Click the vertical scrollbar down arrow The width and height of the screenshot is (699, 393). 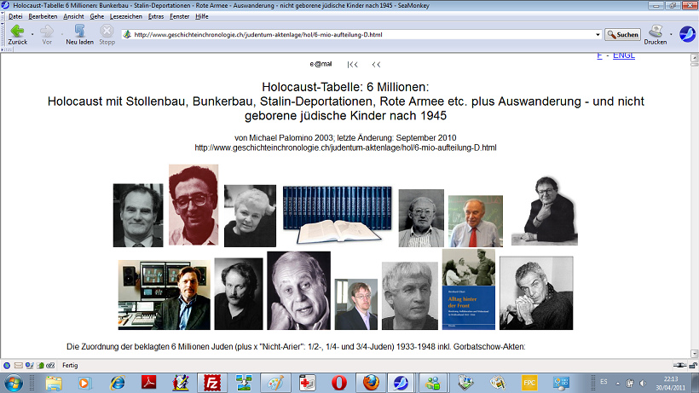point(694,354)
